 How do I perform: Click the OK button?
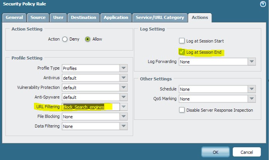point(215,152)
